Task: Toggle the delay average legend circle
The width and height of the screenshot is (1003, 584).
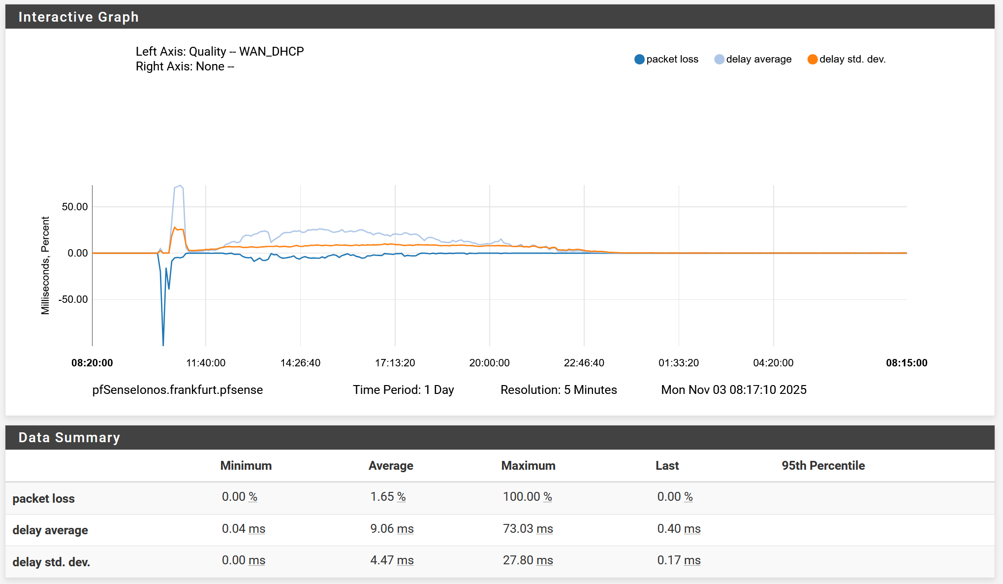Action: (x=719, y=60)
